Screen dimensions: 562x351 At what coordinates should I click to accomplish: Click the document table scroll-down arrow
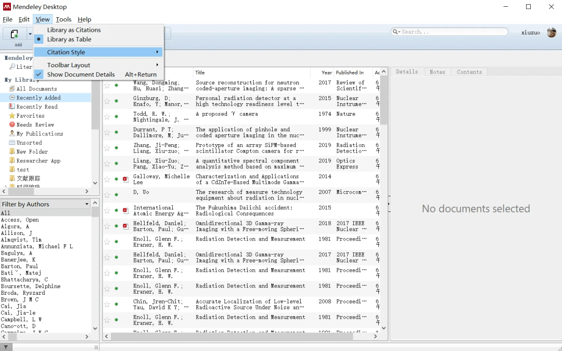[384, 328]
